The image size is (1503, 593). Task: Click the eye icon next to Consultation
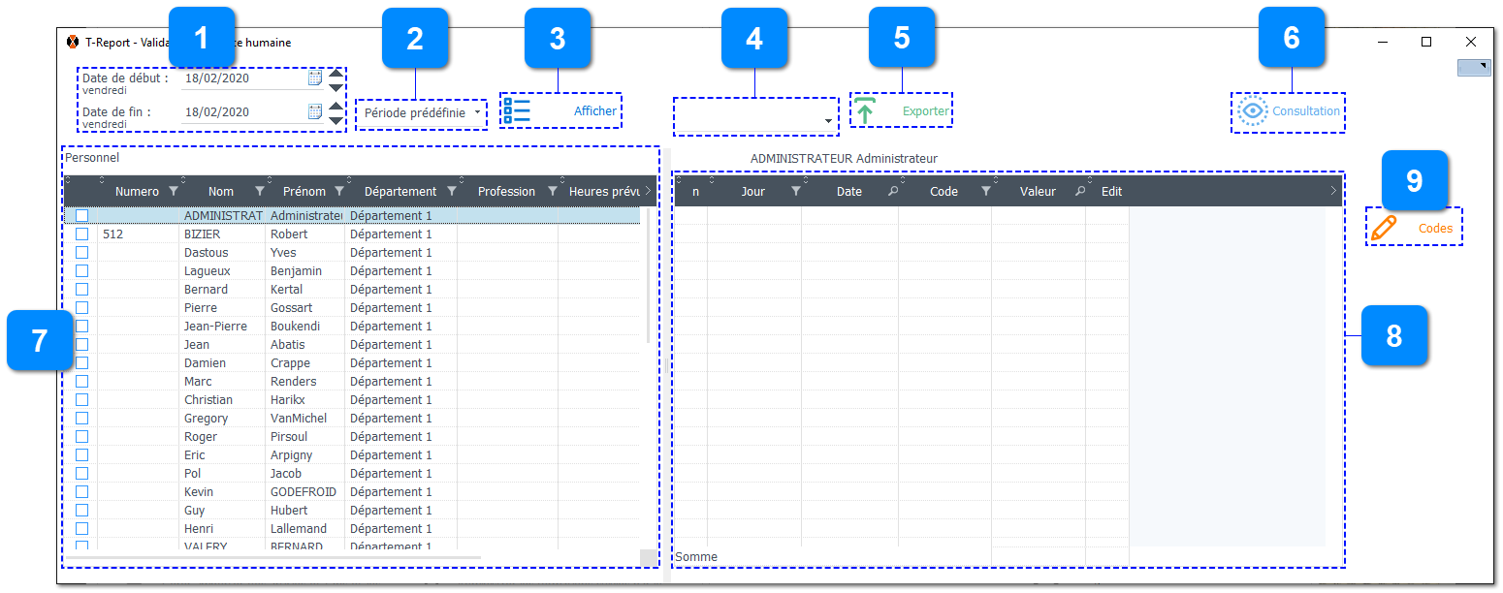pos(1252,110)
